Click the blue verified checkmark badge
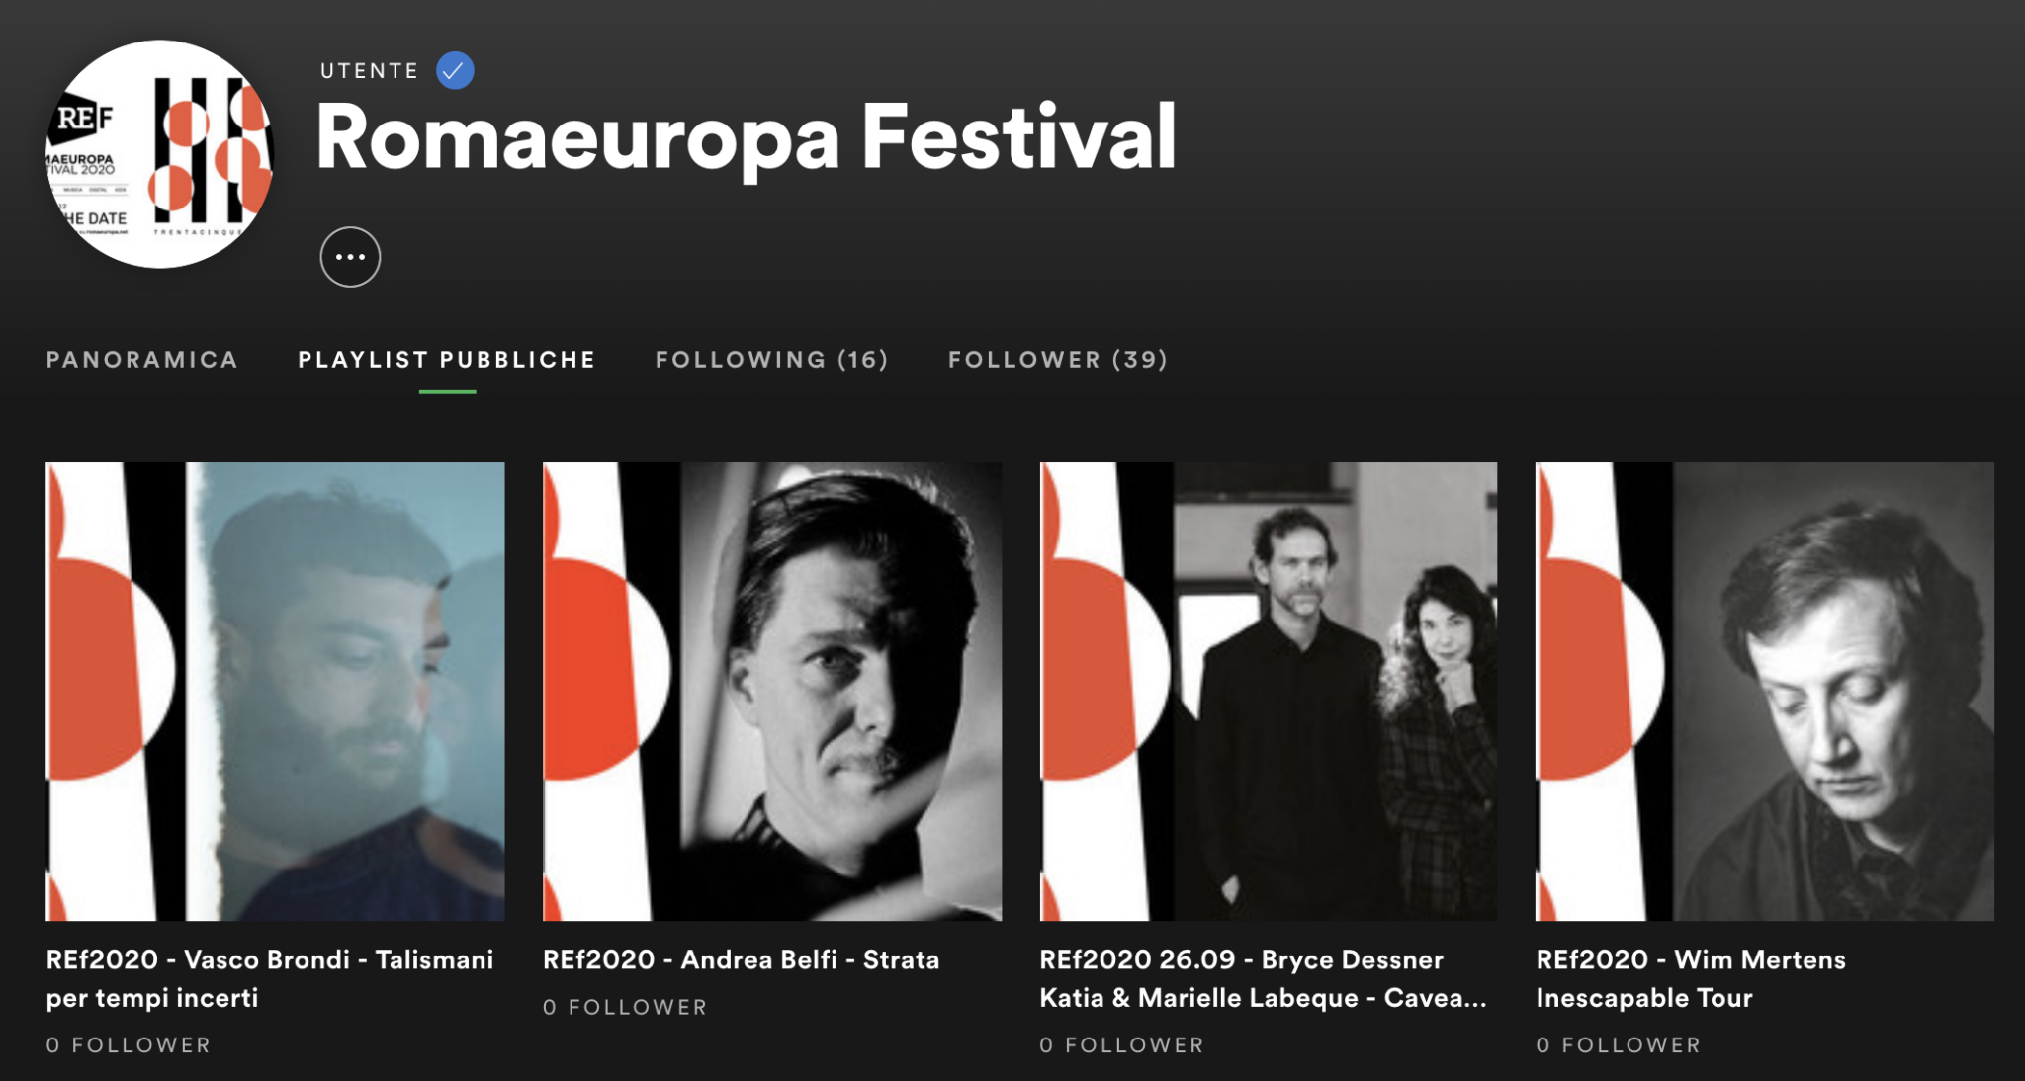Screen dimensions: 2025x1081 455,70
